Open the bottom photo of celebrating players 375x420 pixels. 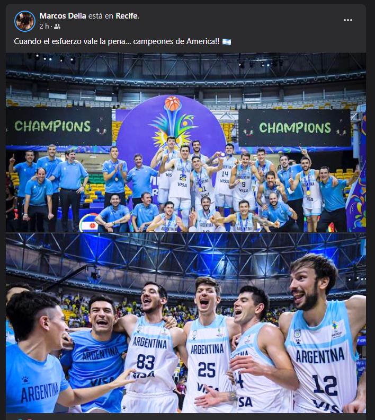[186, 323]
